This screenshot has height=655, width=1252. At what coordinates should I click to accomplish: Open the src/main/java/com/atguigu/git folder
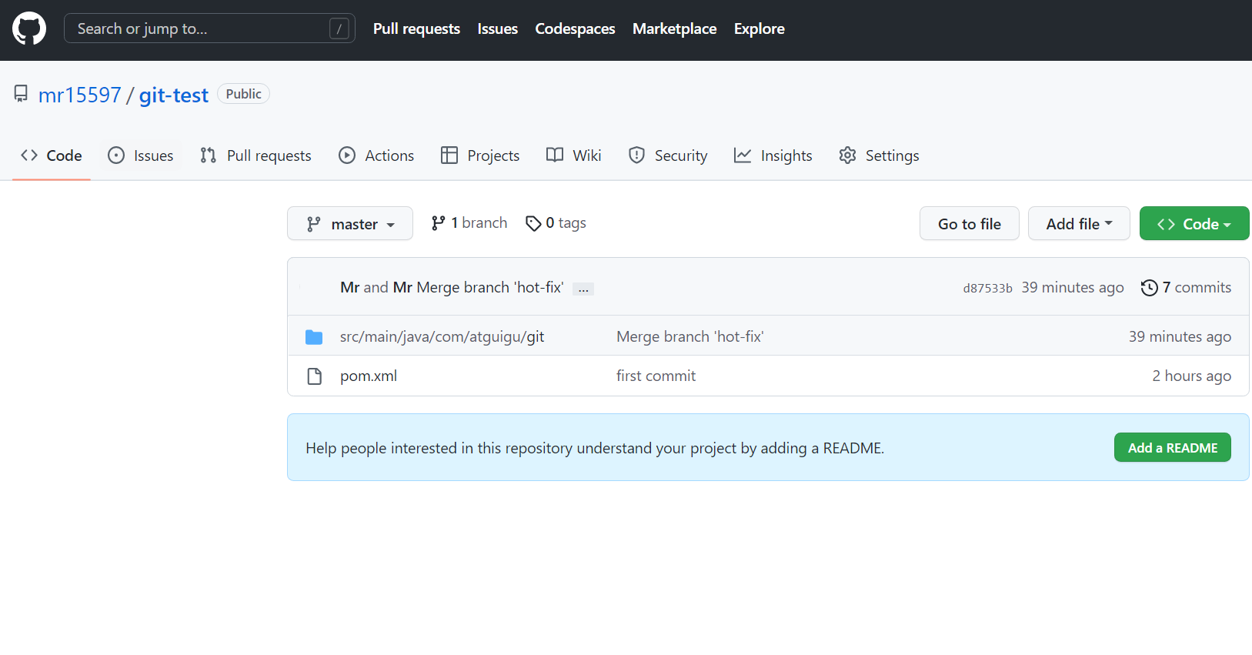click(x=442, y=336)
